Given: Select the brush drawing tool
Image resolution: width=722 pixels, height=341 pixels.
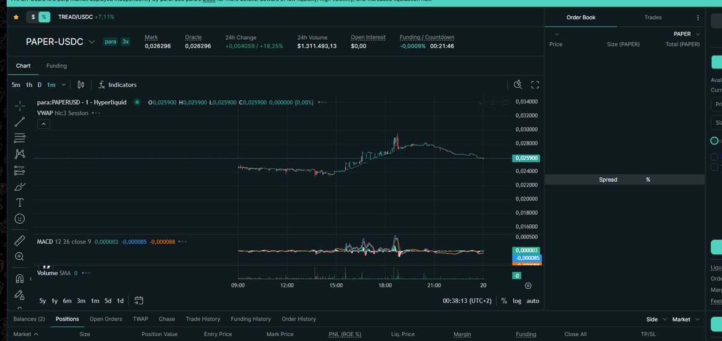Looking at the screenshot, I should pos(19,186).
